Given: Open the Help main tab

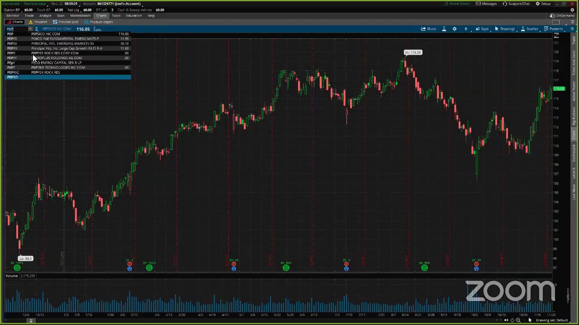Looking at the screenshot, I should pyautogui.click(x=151, y=15).
